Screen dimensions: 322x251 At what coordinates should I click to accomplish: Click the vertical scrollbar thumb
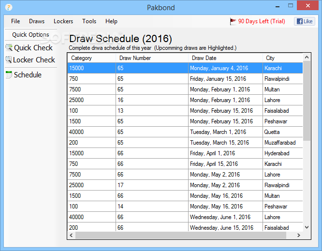(x=307, y=101)
